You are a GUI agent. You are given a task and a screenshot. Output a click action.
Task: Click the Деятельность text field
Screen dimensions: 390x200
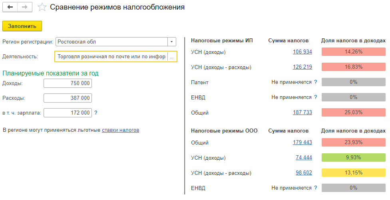tap(111, 57)
